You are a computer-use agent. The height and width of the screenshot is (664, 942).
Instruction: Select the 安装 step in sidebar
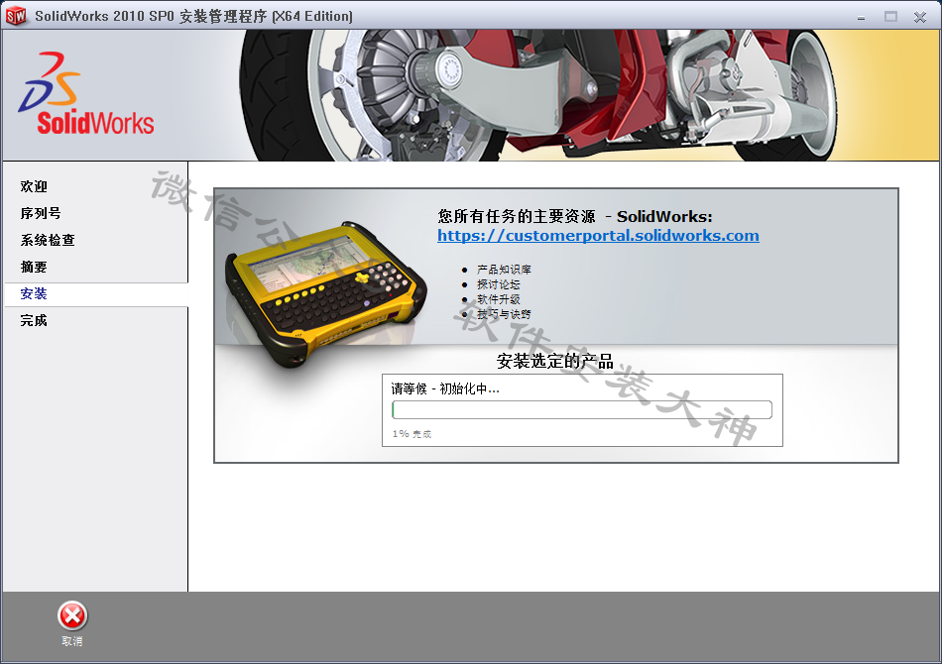pos(96,294)
